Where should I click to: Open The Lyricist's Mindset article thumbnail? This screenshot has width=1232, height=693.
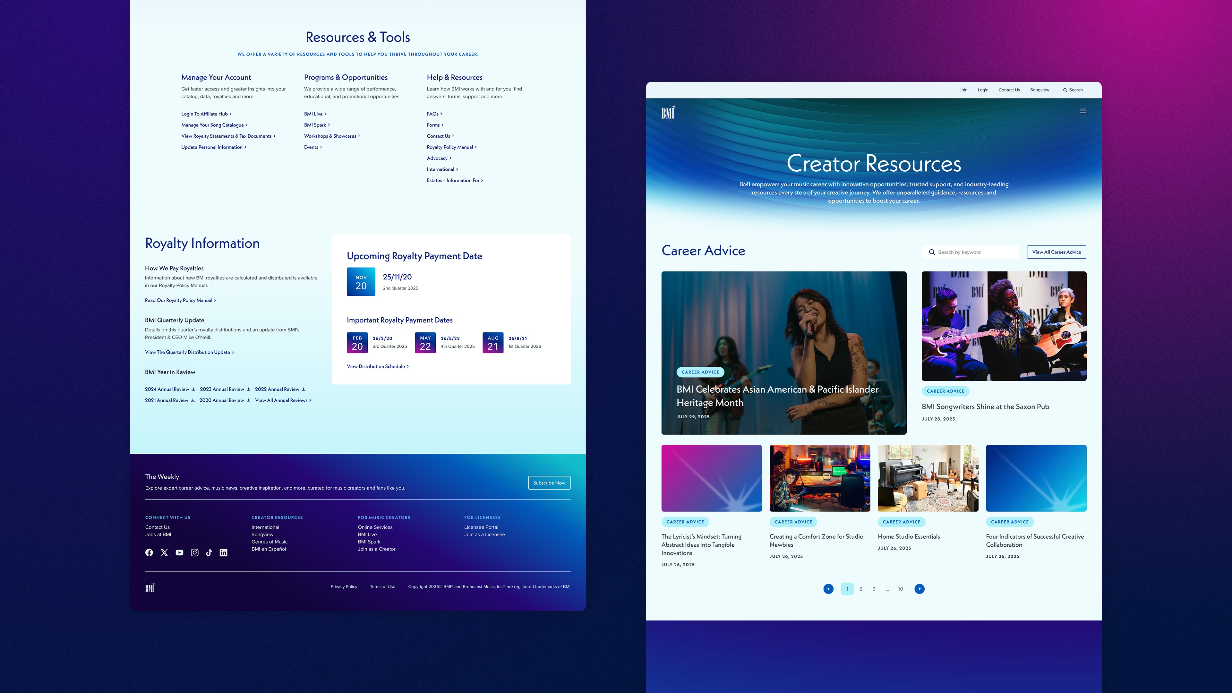point(712,478)
